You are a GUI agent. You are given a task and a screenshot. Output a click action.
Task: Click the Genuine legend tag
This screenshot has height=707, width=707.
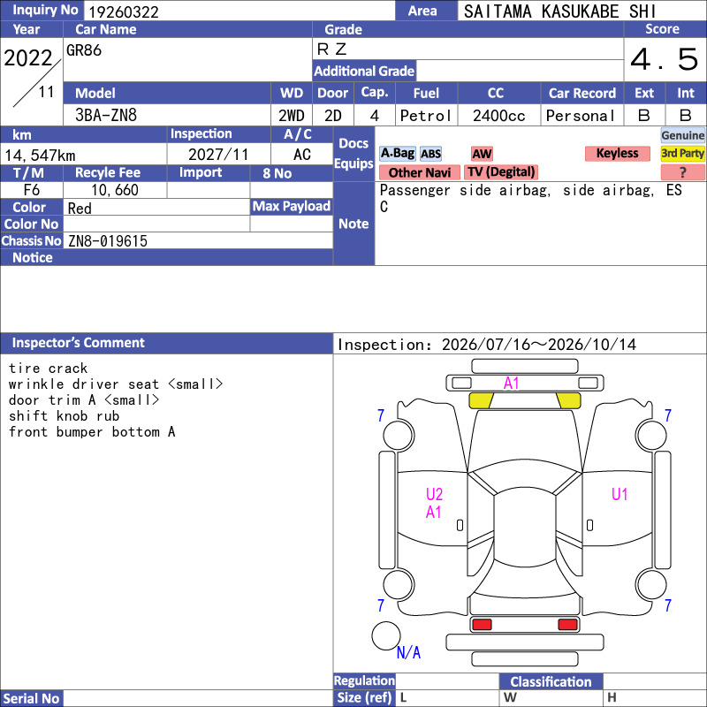coord(682,135)
